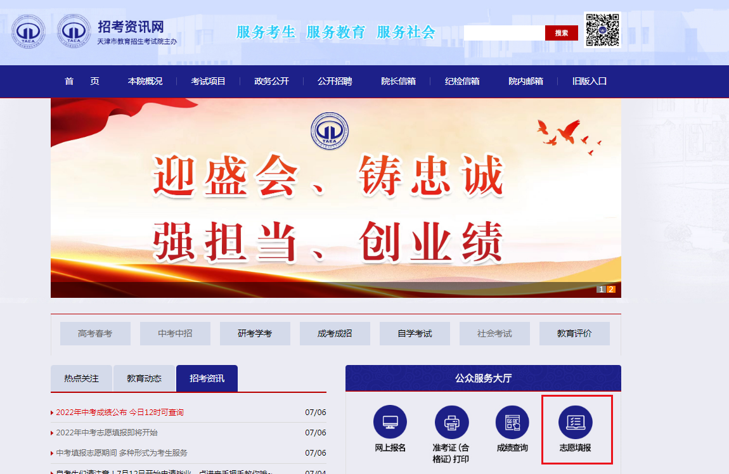Click the TAEA emblem on the banner

click(330, 131)
